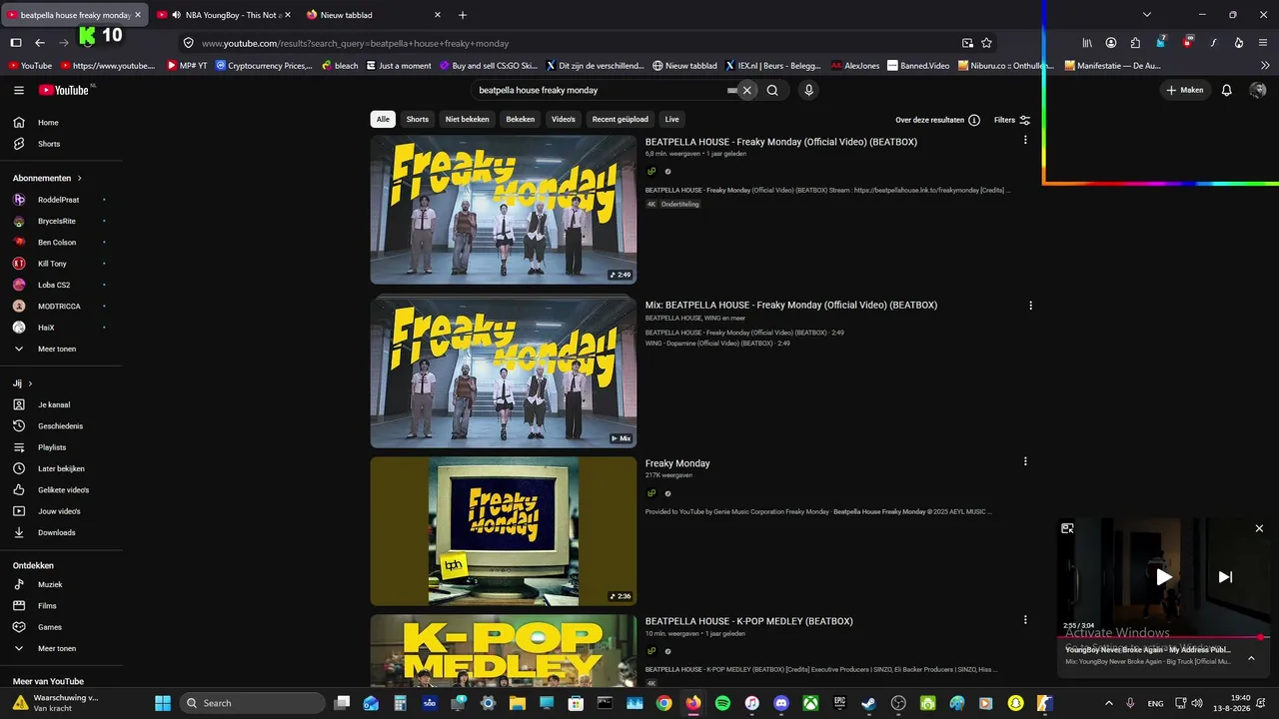The image size is (1279, 719).
Task: Play the miniplayer video
Action: [x=1164, y=576]
